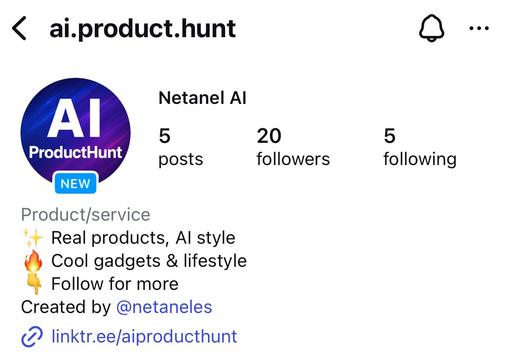Image resolution: width=515 pixels, height=363 pixels.
Task: Tap the 'Cool gadgets & lifestyle' bio line
Action: tap(149, 261)
